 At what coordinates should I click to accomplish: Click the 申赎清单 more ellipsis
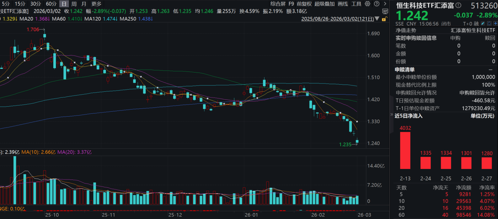[491, 69]
